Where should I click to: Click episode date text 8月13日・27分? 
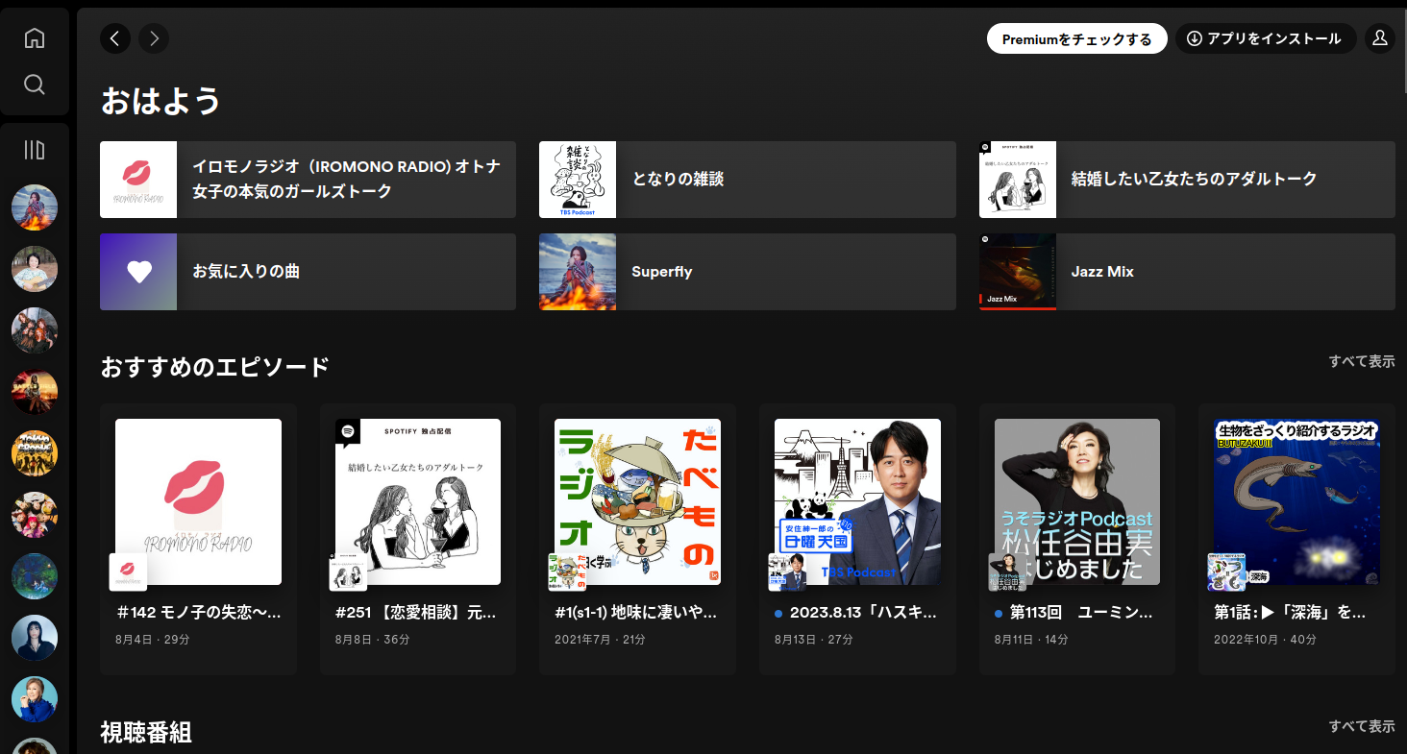(814, 639)
